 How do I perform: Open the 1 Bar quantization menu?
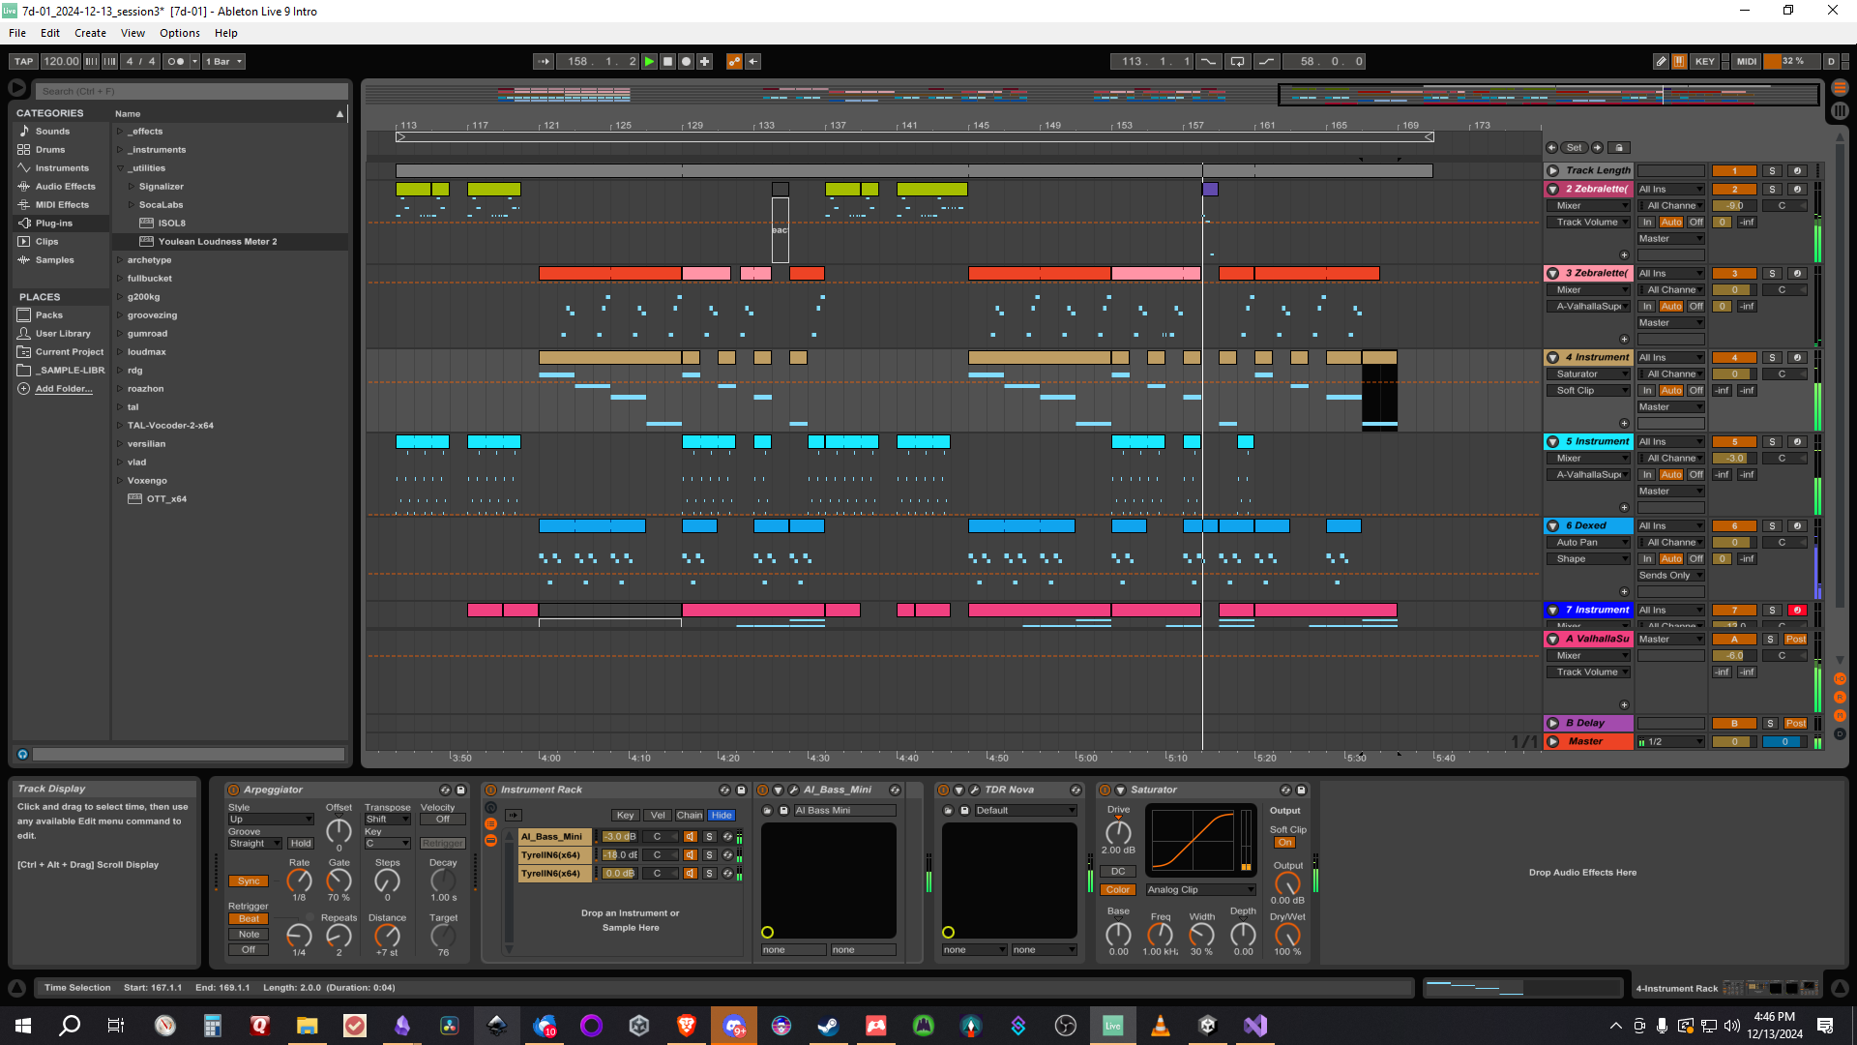pos(223,61)
